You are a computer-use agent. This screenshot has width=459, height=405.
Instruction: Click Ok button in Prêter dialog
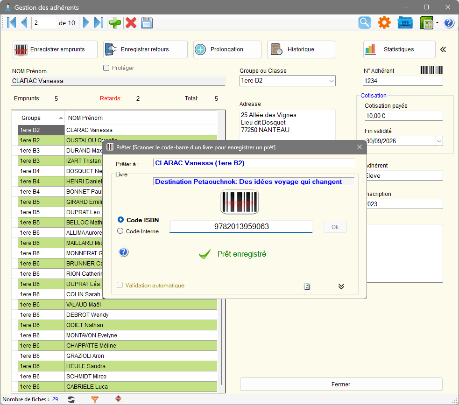[x=335, y=227]
